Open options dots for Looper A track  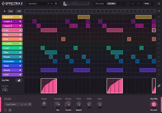coord(159,21)
